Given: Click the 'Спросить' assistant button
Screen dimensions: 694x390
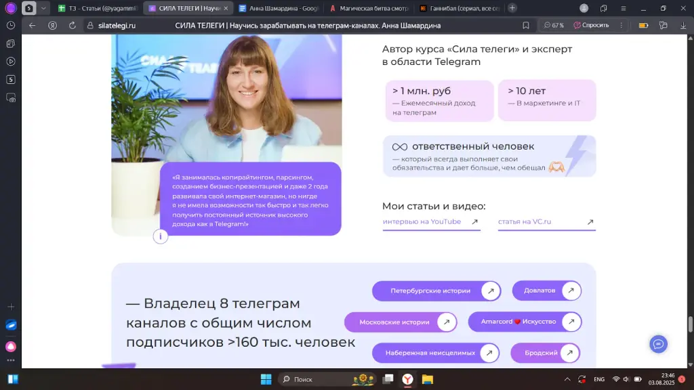Looking at the screenshot, I should [x=591, y=26].
